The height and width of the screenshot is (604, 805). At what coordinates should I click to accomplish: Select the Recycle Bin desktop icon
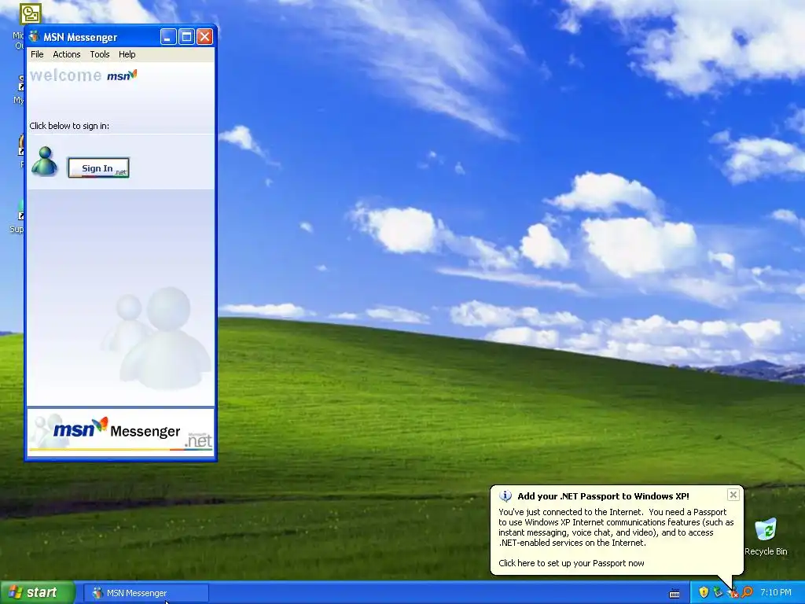click(766, 536)
